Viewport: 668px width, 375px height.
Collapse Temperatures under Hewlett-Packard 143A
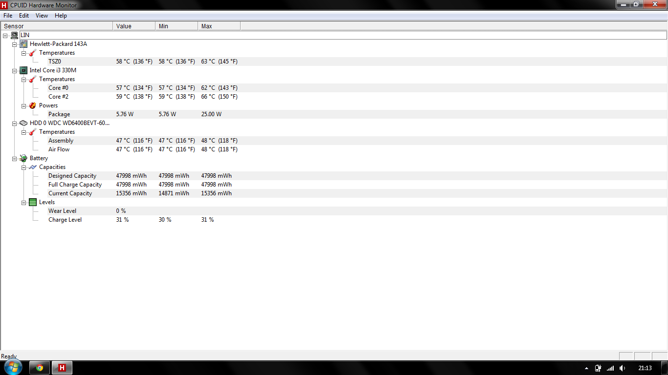tap(24, 53)
